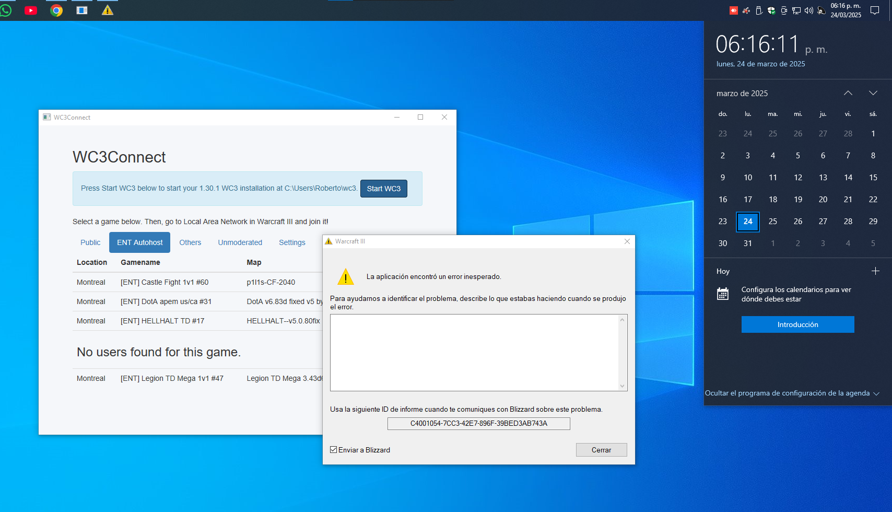
Task: Open WhatsApp from the taskbar
Action: (5, 10)
